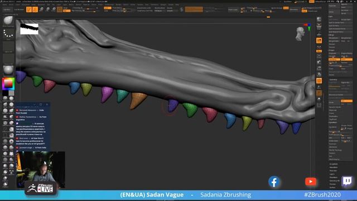Click the See-through slider in title bar
Viewport: 357px width, 201px height.
(x=300, y=2)
